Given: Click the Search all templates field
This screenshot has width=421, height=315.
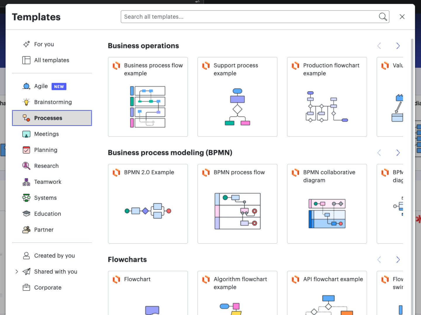Looking at the screenshot, I should click(x=249, y=17).
